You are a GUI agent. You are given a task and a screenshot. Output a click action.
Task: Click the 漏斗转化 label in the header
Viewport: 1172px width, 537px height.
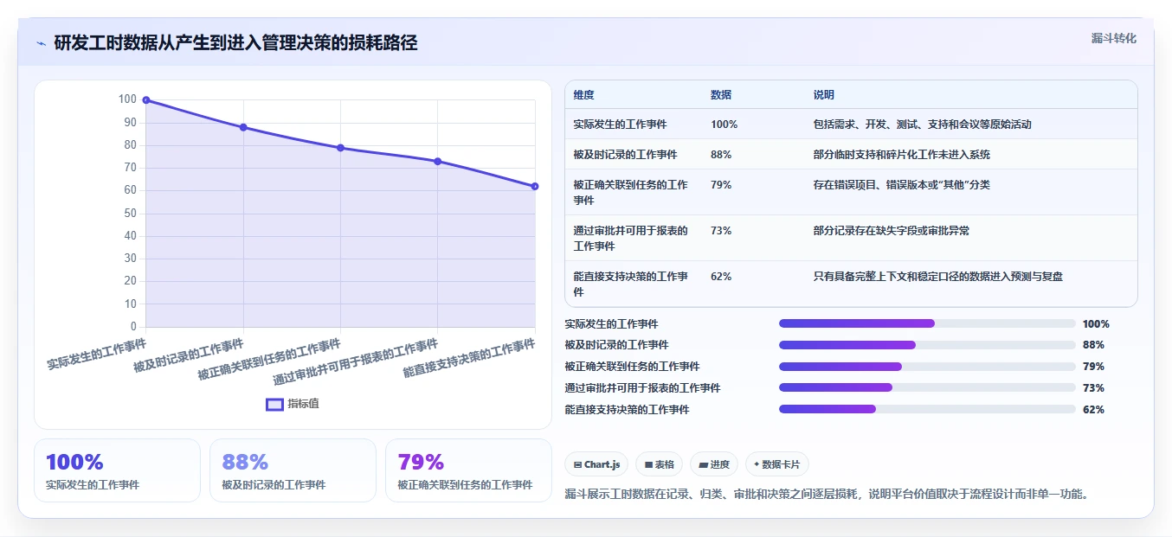click(x=1113, y=38)
